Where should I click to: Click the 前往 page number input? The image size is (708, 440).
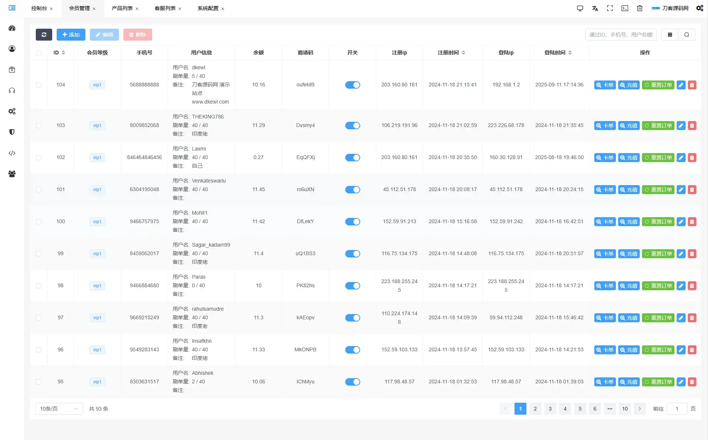[x=677, y=409]
